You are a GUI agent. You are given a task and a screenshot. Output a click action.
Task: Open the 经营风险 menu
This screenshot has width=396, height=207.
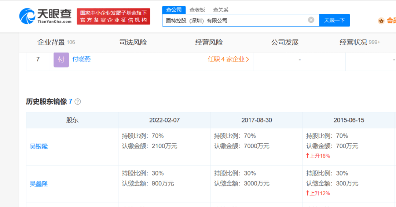point(209,42)
